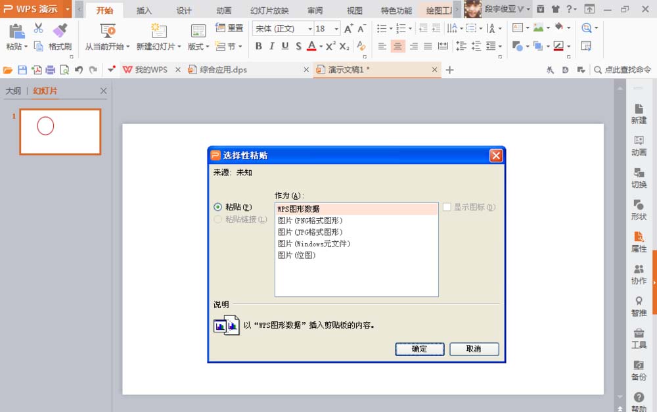
Task: Click the Undo arrow
Action: pyautogui.click(x=78, y=70)
